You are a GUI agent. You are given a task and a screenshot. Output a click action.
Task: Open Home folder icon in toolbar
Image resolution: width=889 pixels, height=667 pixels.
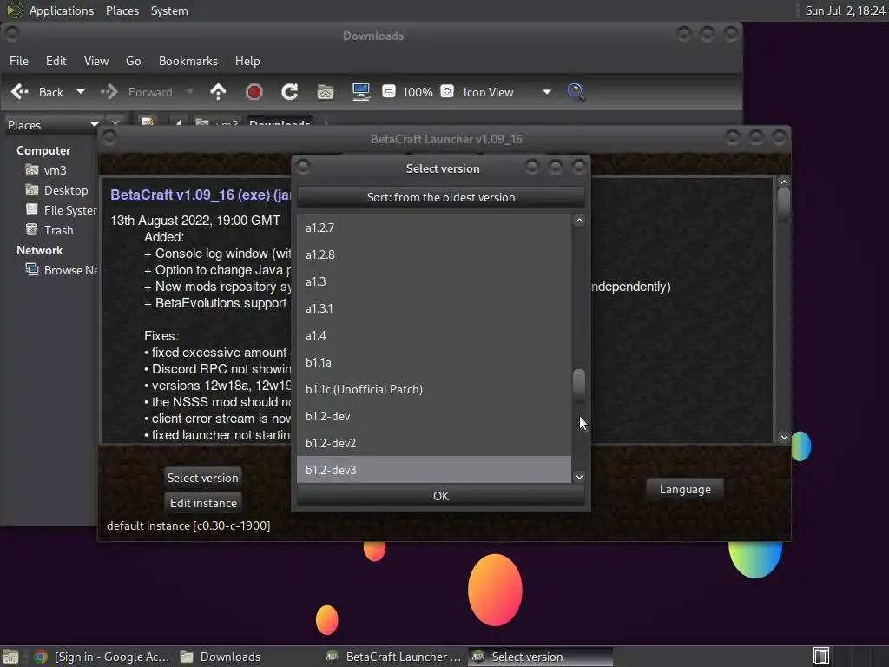326,92
